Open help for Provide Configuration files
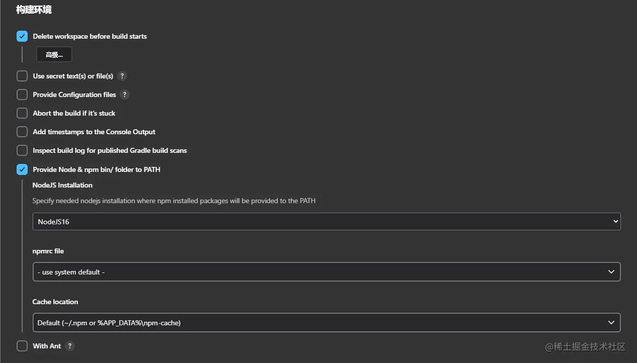The height and width of the screenshot is (363, 637). click(x=125, y=95)
